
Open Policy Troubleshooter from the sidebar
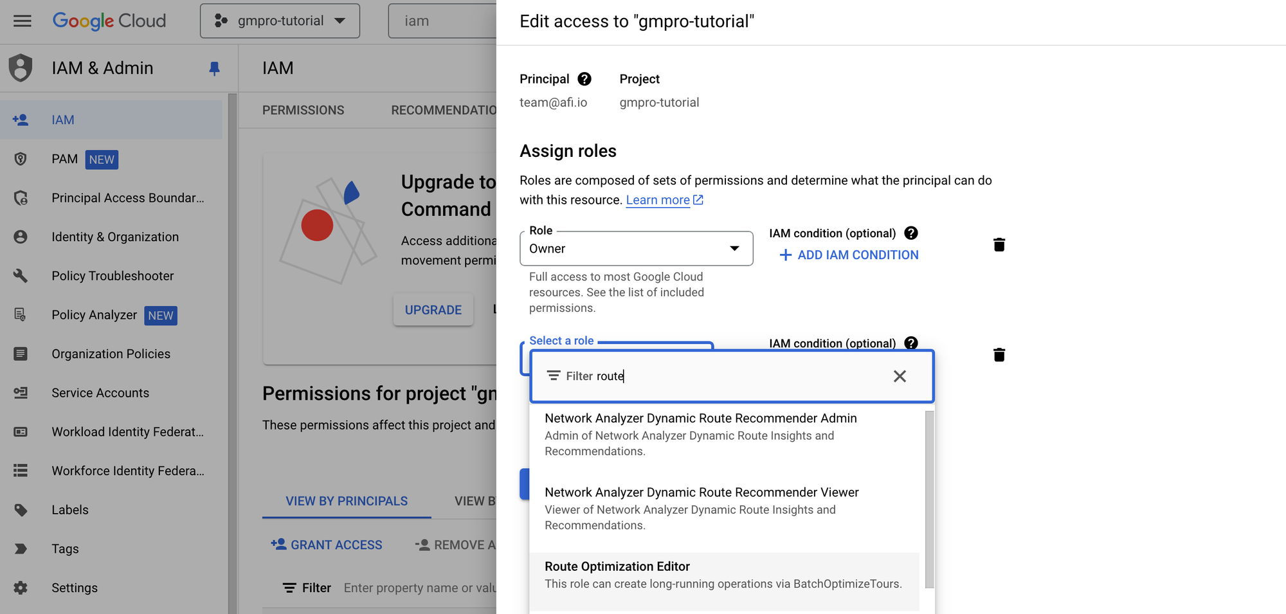click(x=113, y=275)
